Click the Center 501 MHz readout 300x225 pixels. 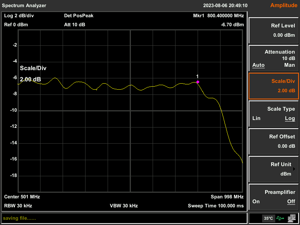click(22, 196)
